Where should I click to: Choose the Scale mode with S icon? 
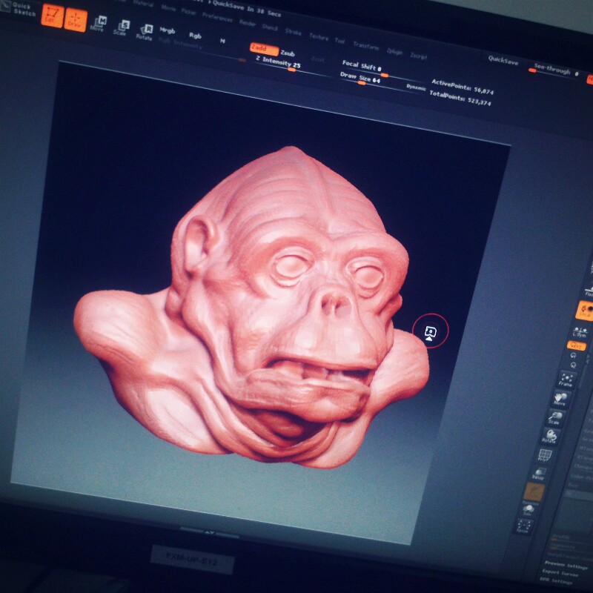pos(122,28)
